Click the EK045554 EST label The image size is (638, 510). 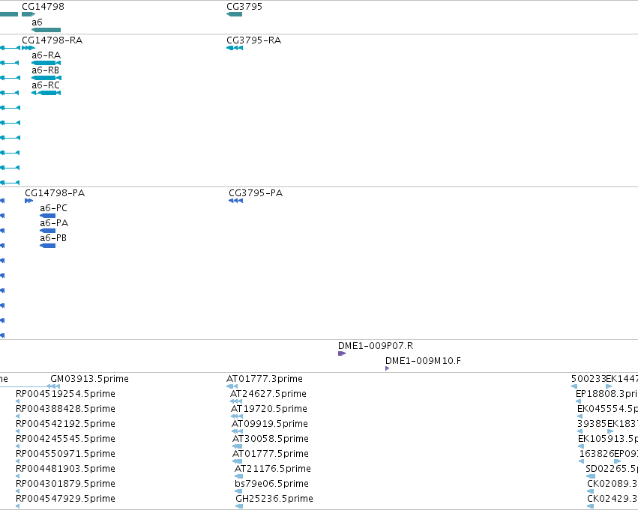coord(608,409)
